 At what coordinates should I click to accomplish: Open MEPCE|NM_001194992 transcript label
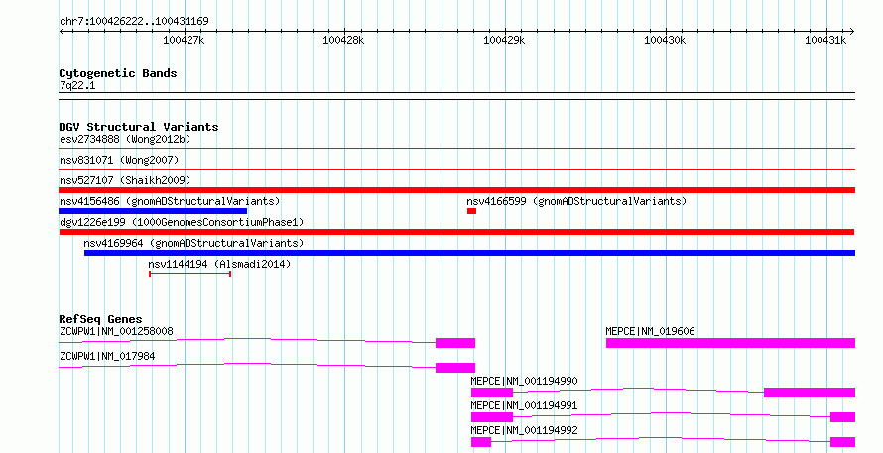(x=524, y=430)
